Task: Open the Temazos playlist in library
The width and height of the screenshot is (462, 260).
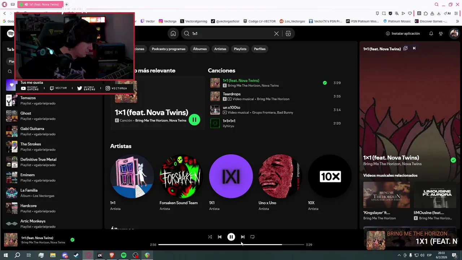Action: (53, 100)
